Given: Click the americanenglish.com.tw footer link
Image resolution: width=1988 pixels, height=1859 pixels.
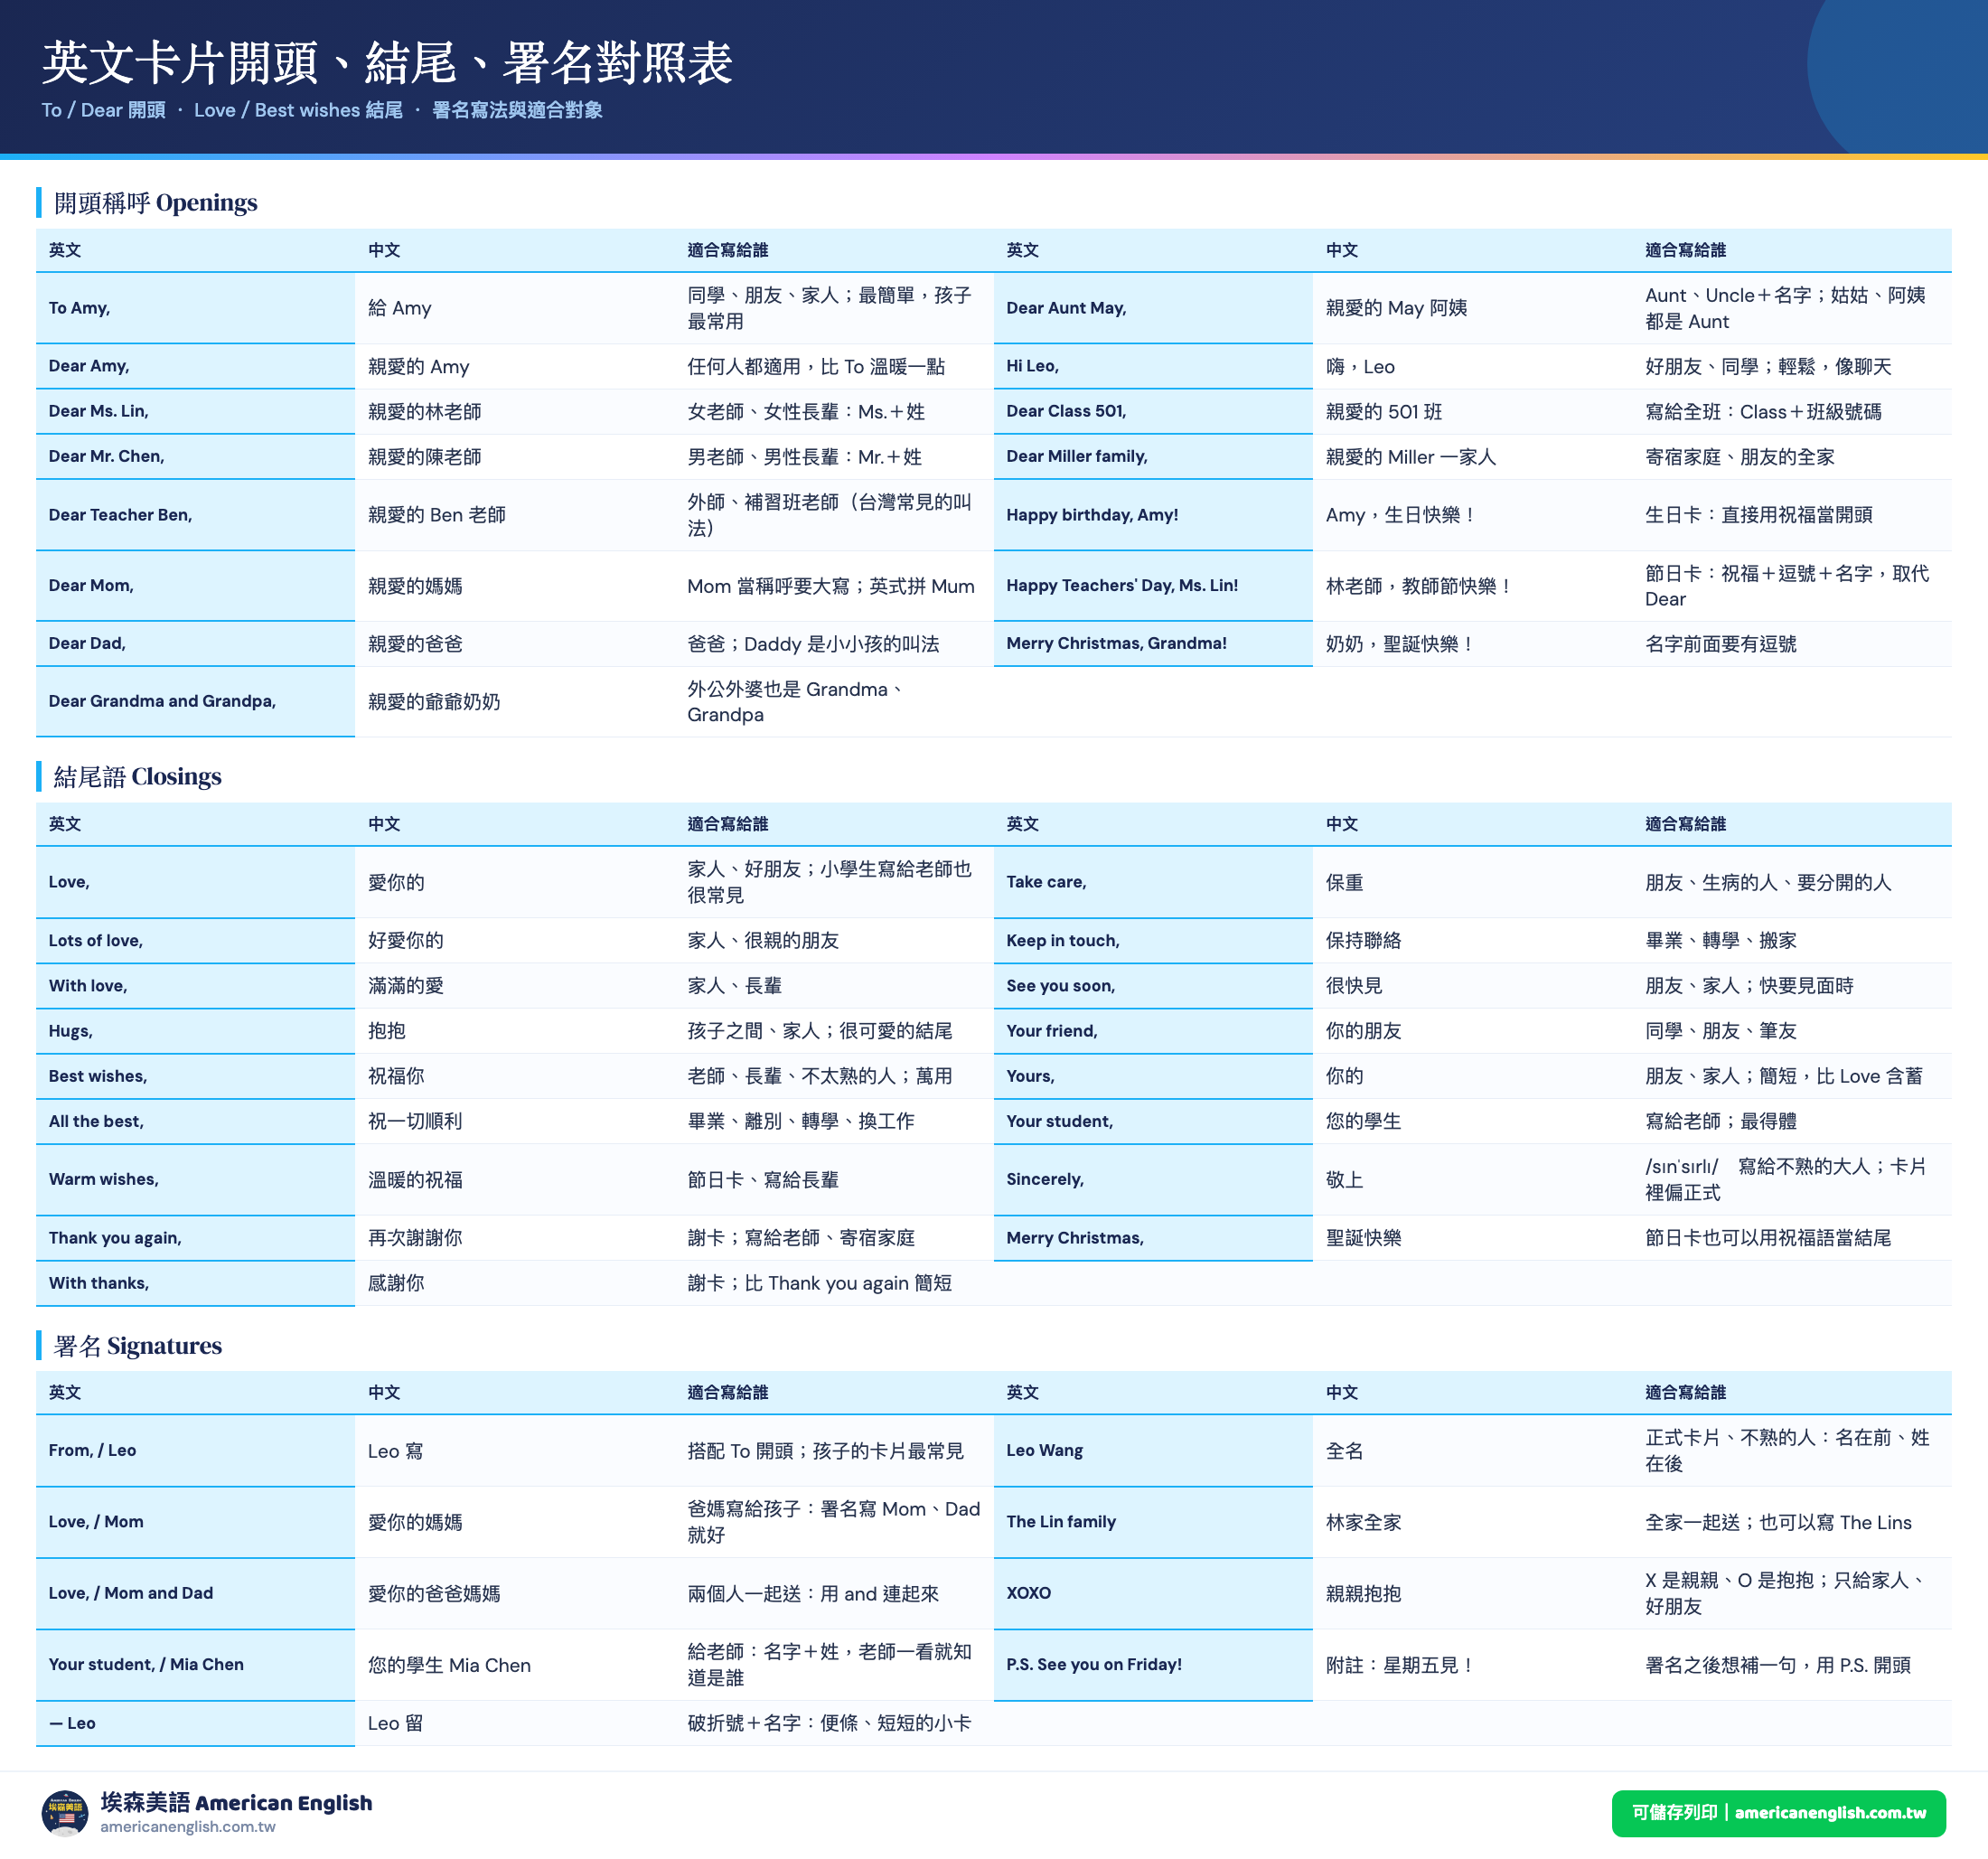Looking at the screenshot, I should pos(187,1827).
